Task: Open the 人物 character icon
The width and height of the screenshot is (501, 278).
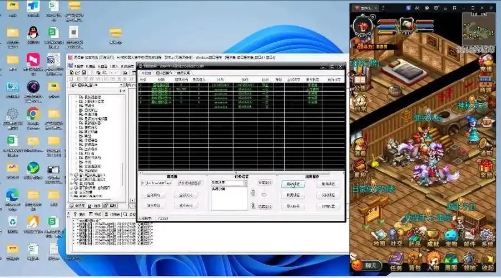Action: pyautogui.click(x=433, y=261)
